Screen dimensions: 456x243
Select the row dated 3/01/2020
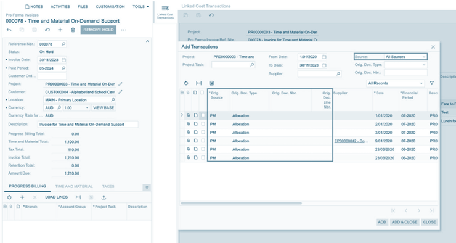(x=203, y=132)
